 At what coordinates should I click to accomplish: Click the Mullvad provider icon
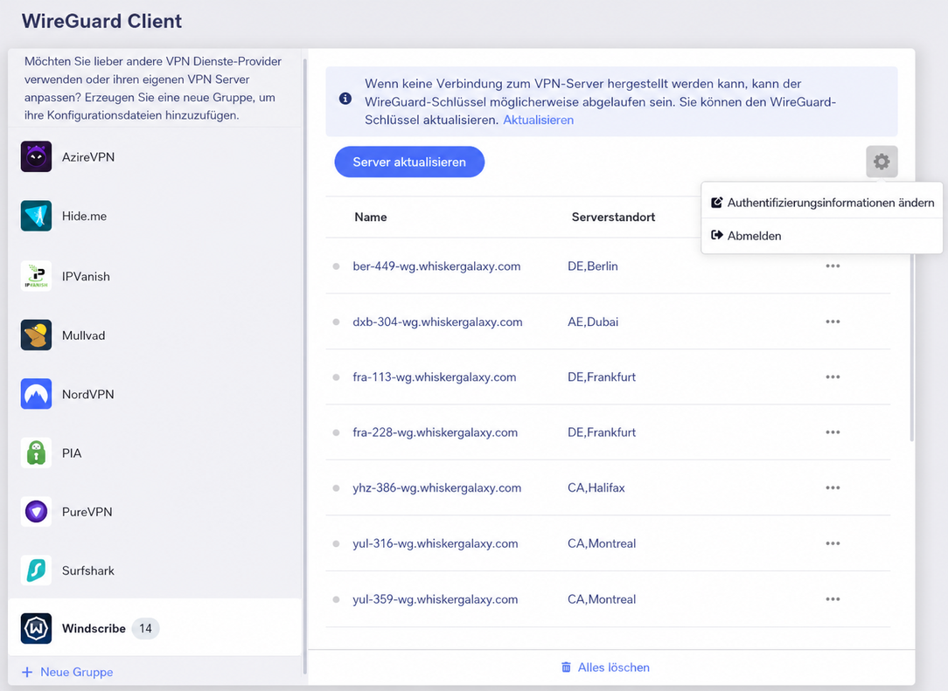point(36,335)
